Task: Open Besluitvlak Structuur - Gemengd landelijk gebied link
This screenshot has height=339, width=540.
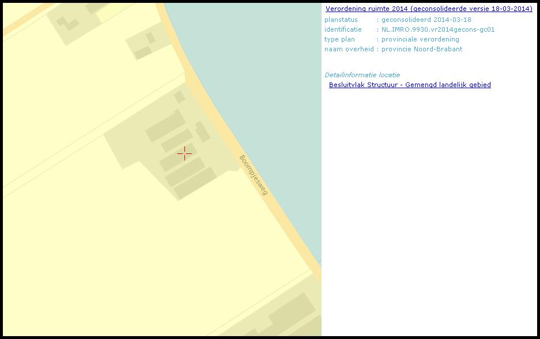Action: pos(410,85)
